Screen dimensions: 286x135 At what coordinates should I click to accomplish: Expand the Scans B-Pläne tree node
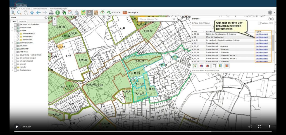12,27
